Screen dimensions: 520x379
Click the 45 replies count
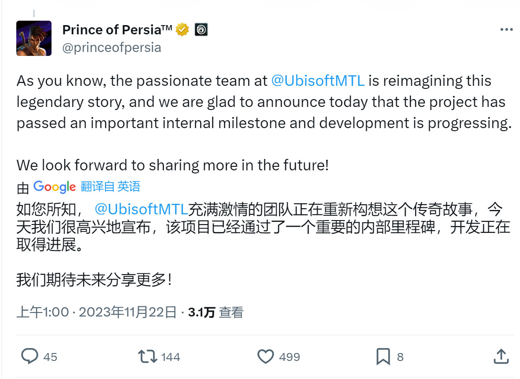50,357
